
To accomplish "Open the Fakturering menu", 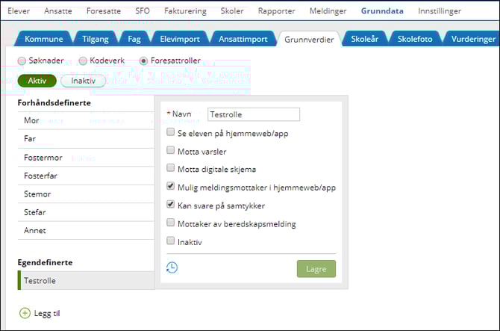I will (x=184, y=11).
